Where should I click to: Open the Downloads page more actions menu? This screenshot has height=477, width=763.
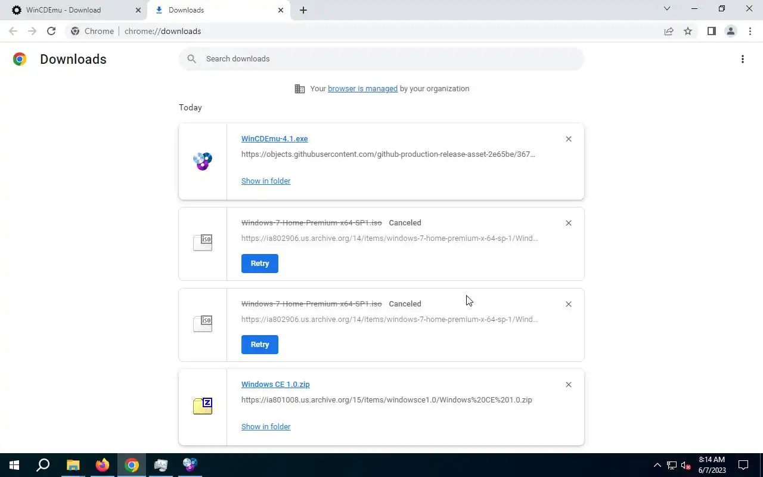click(x=742, y=59)
